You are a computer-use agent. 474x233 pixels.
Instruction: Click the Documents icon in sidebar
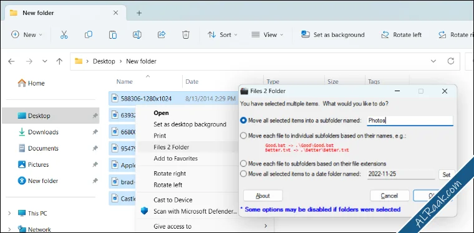pos(22,148)
